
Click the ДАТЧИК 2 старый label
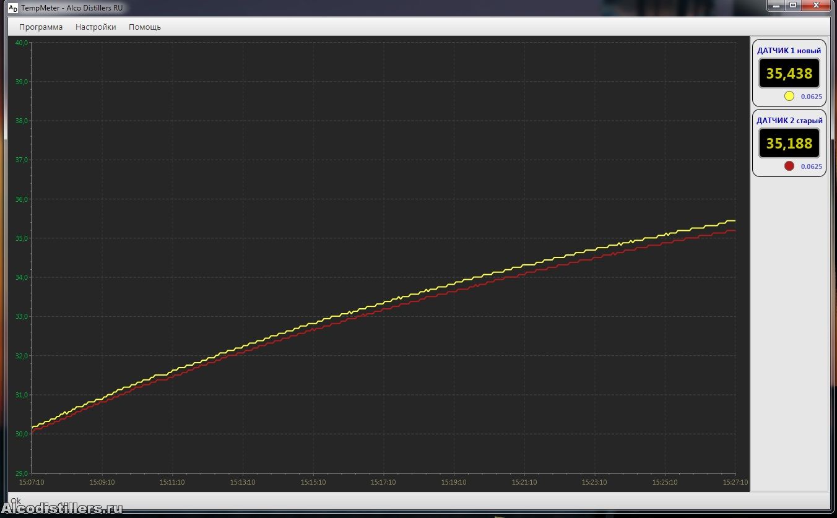click(x=789, y=121)
